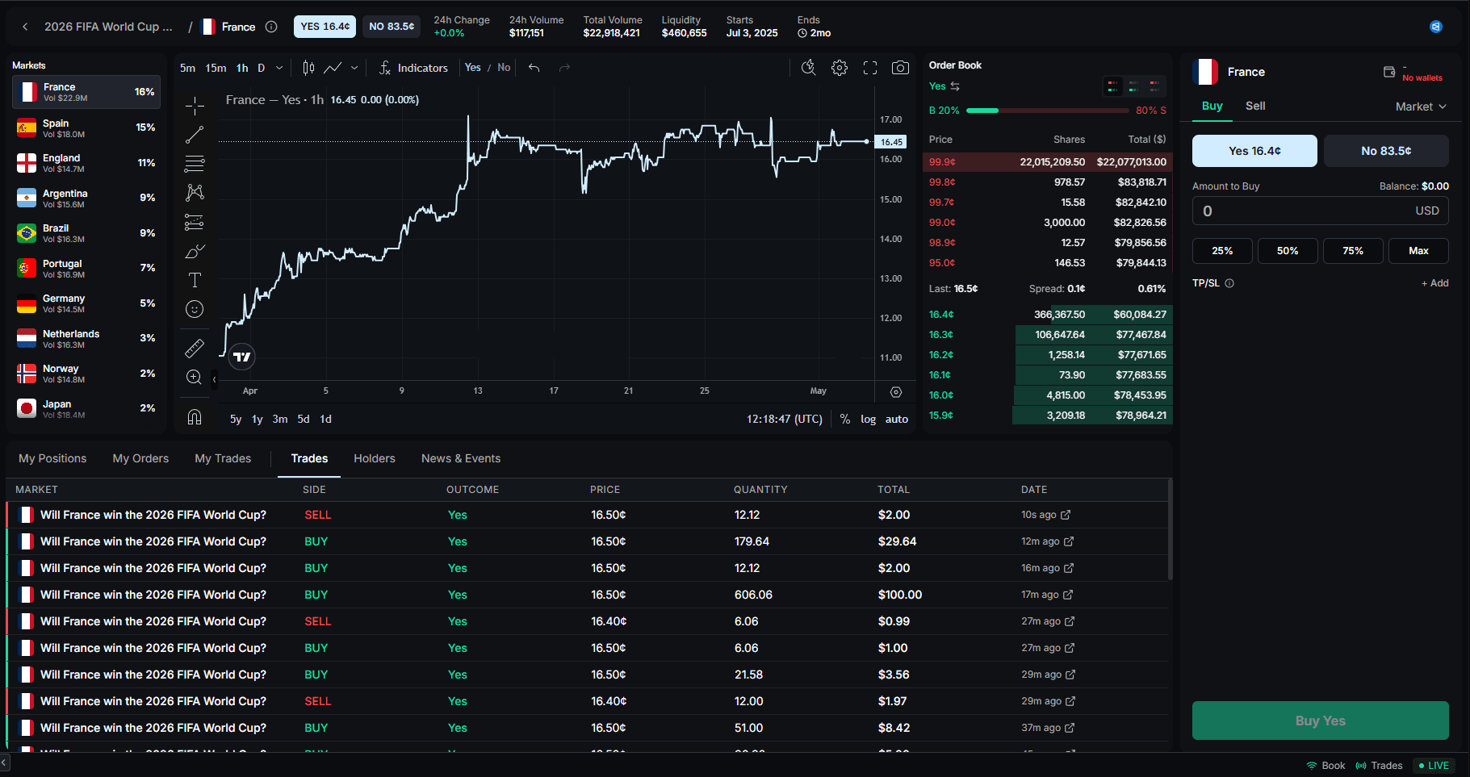Redo the chart action
This screenshot has width=1470, height=777.
click(x=564, y=68)
